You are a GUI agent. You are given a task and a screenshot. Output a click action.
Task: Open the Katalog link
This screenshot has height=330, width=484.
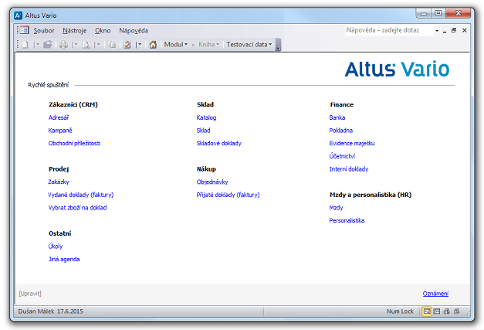point(207,117)
